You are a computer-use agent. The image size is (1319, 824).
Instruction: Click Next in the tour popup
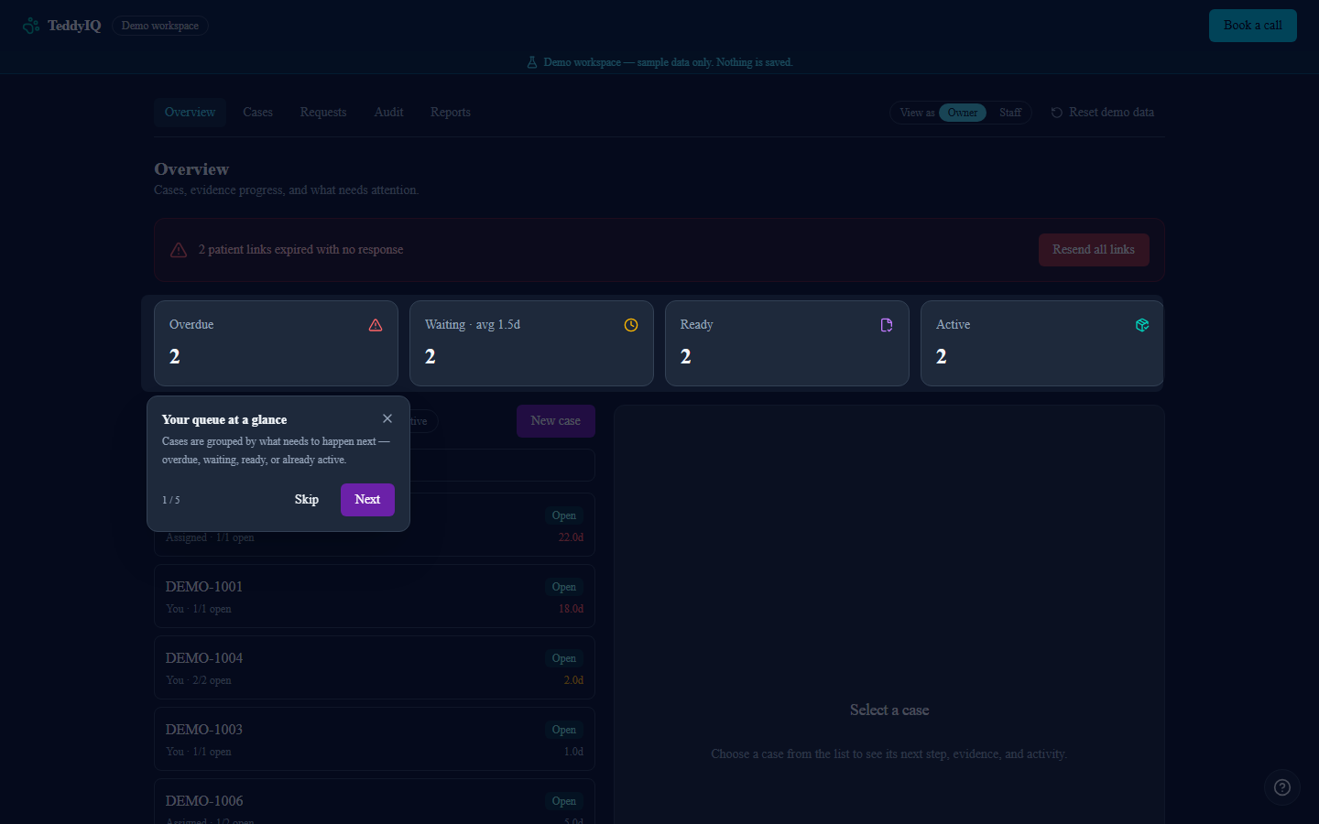pyautogui.click(x=367, y=500)
